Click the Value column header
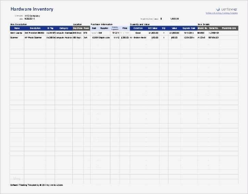The height and width of the screenshot is (194, 248). tap(174, 28)
